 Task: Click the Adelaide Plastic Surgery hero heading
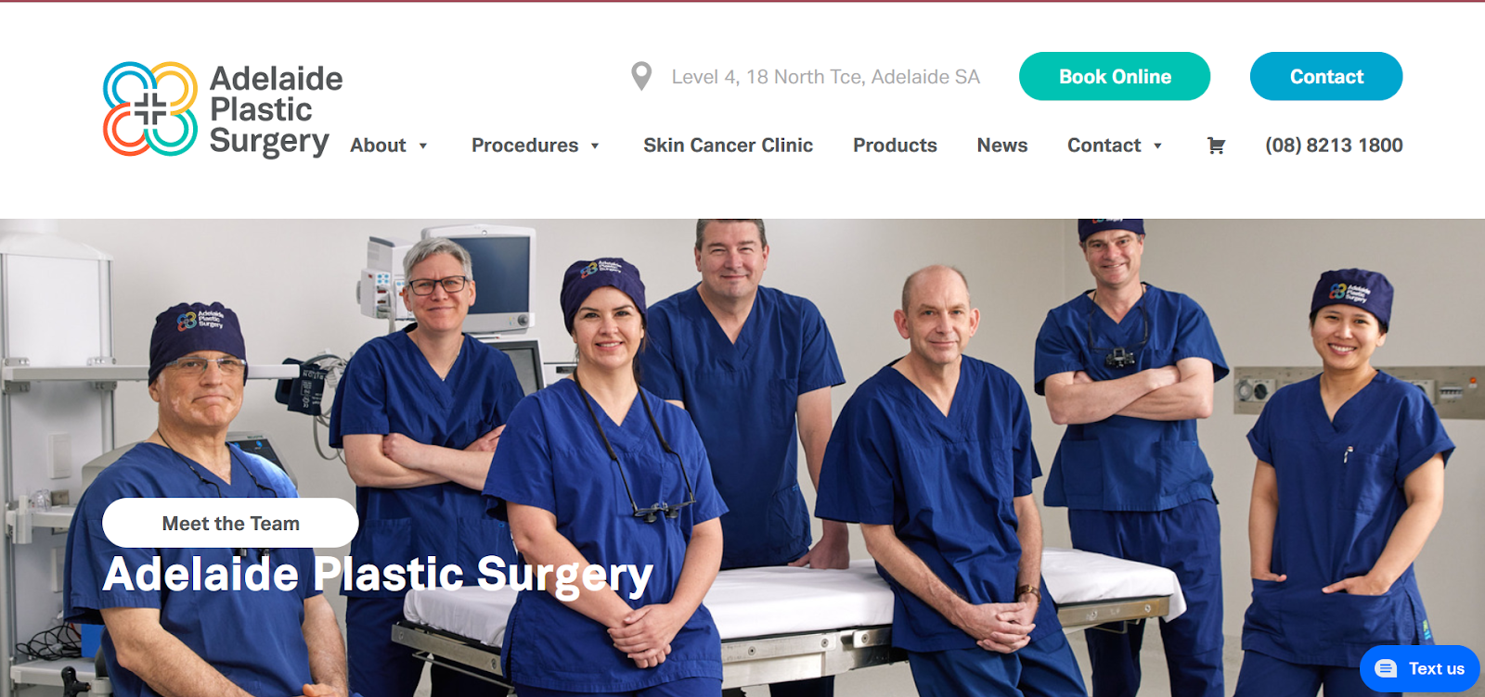378,575
